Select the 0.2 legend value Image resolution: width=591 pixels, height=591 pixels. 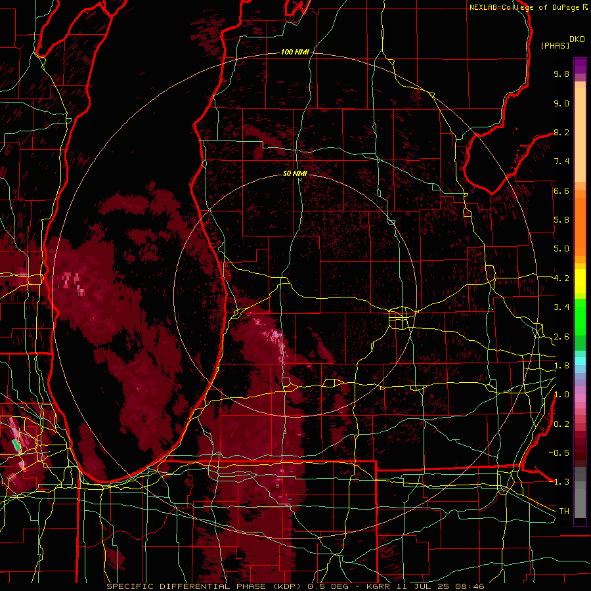click(x=561, y=424)
